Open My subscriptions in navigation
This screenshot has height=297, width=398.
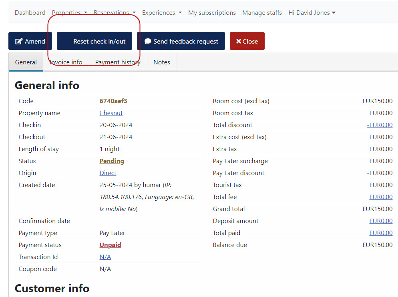tap(212, 13)
